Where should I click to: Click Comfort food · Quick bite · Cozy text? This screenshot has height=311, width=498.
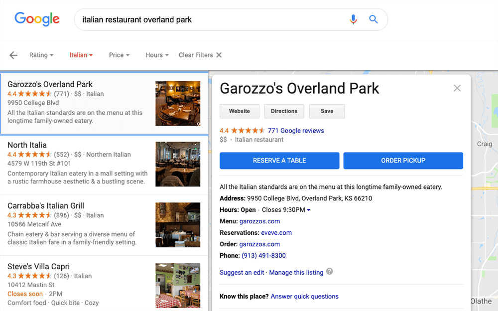pyautogui.click(x=53, y=303)
